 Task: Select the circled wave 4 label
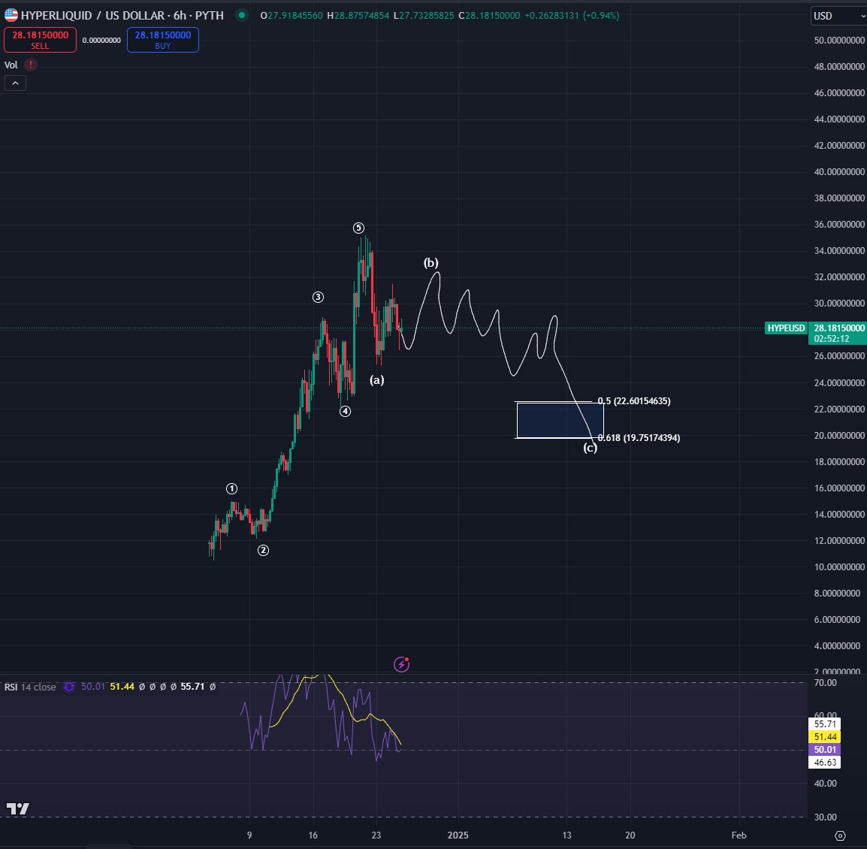[x=345, y=411]
